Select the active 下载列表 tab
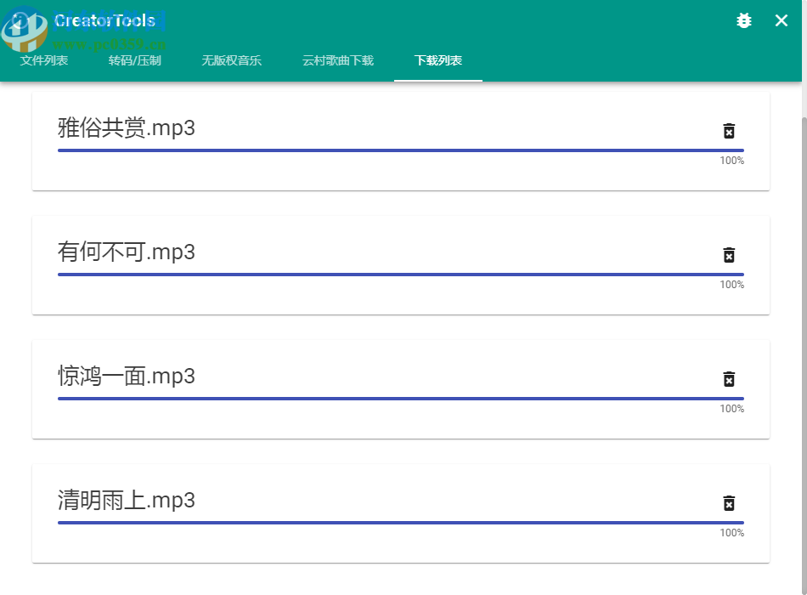Viewport: 807px width, 595px height. coord(437,60)
